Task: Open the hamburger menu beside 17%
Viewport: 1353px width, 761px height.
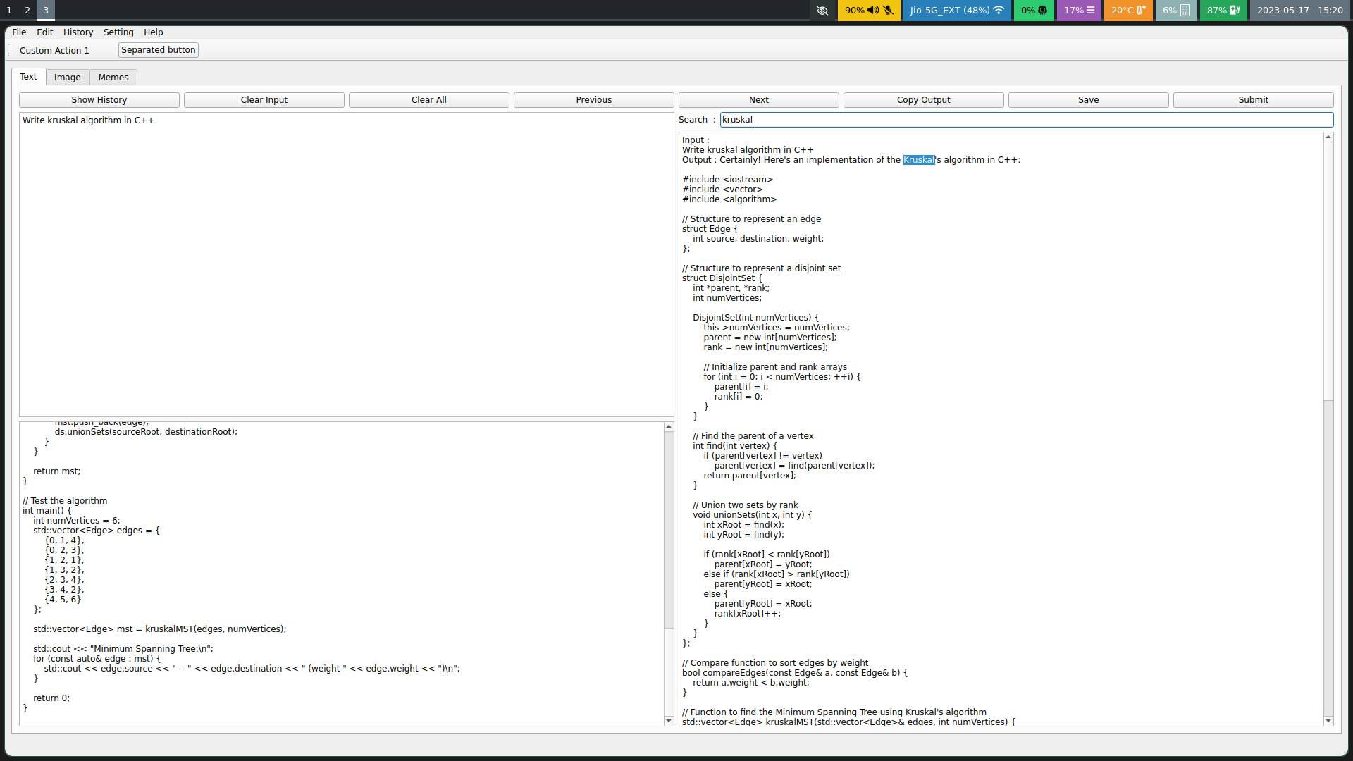Action: 1091,11
